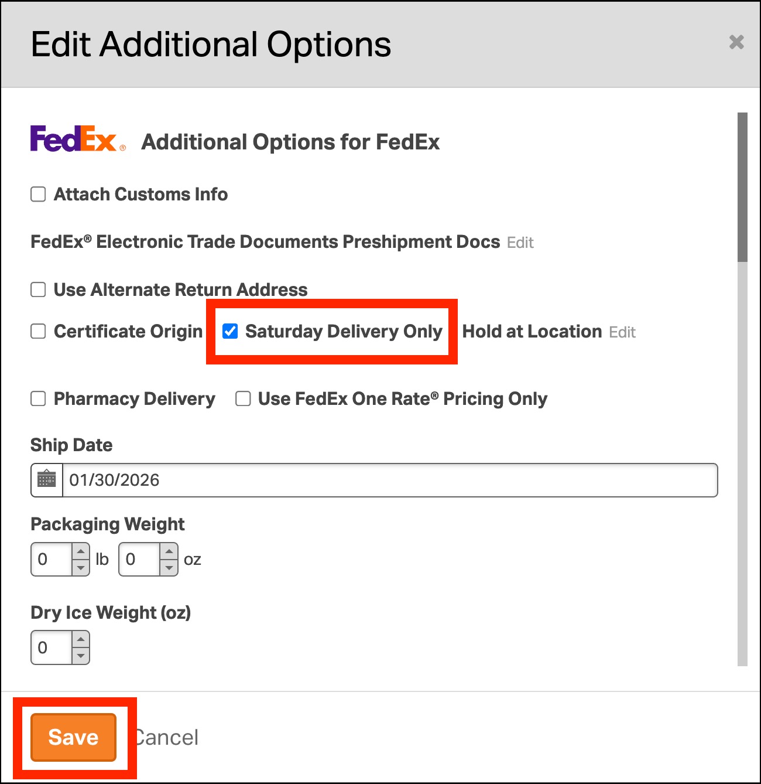Image resolution: width=761 pixels, height=784 pixels.
Task: Check Use Alternate Return Address
Action: pos(38,289)
